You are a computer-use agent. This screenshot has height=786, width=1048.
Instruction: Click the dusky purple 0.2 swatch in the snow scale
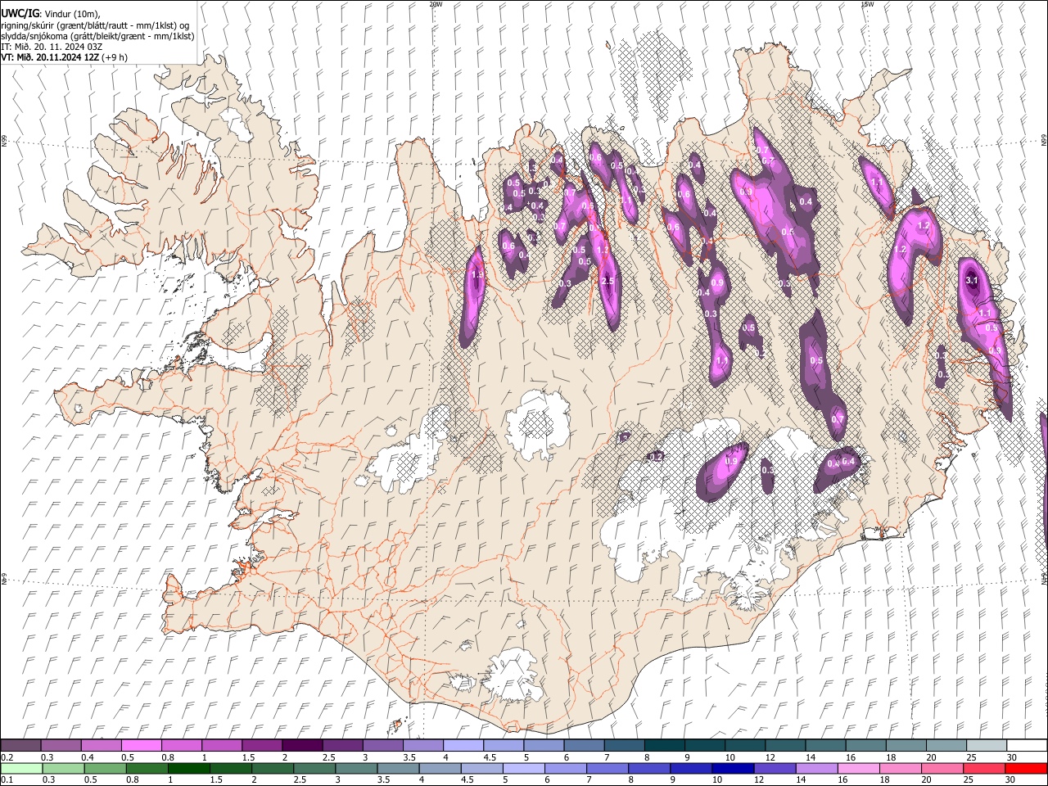(x=20, y=745)
